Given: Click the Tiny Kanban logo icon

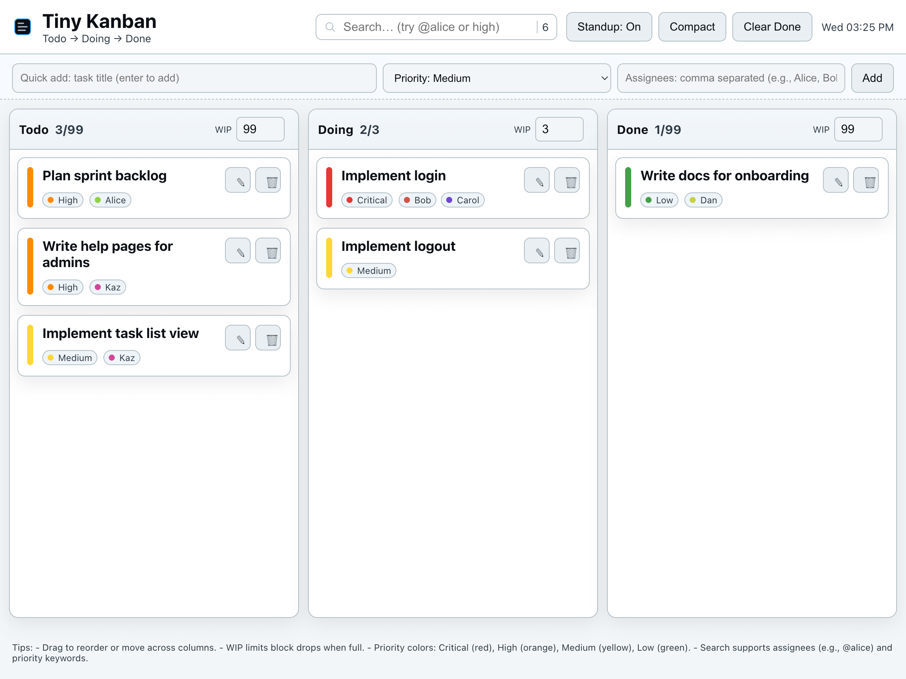Looking at the screenshot, I should [x=23, y=27].
